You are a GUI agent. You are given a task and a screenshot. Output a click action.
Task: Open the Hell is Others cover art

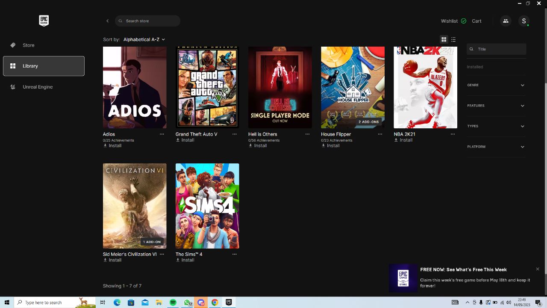coord(280,87)
